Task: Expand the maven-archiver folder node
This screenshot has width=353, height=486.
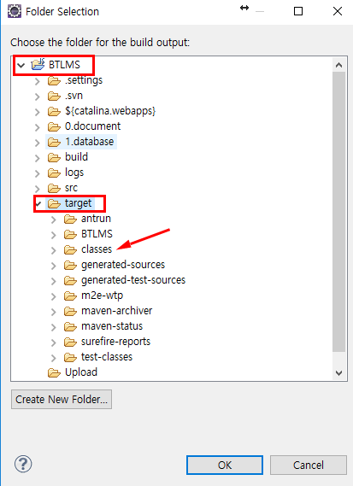Action: pyautogui.click(x=54, y=312)
